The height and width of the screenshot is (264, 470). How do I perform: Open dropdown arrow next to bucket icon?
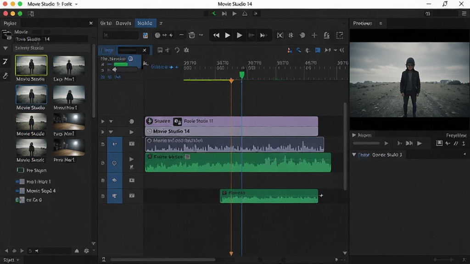201,35
